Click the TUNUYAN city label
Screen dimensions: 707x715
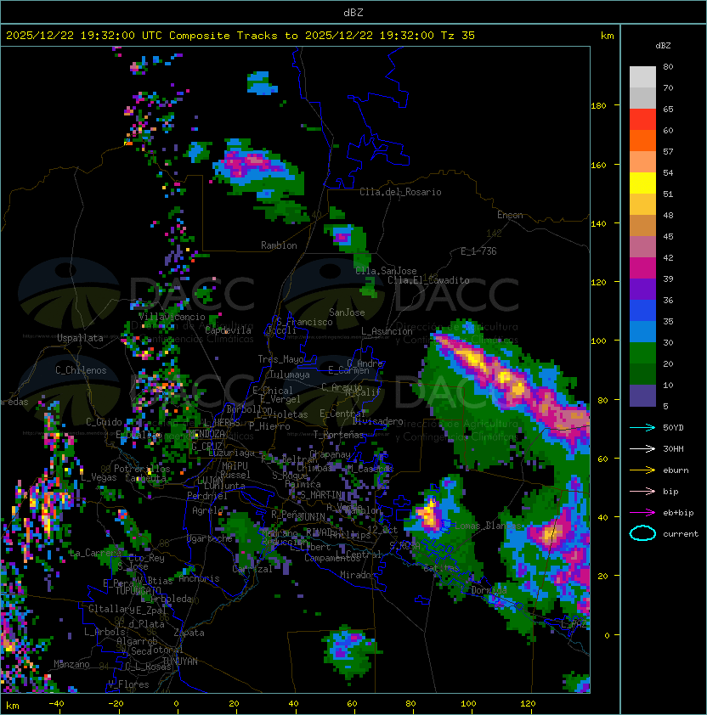(x=180, y=661)
